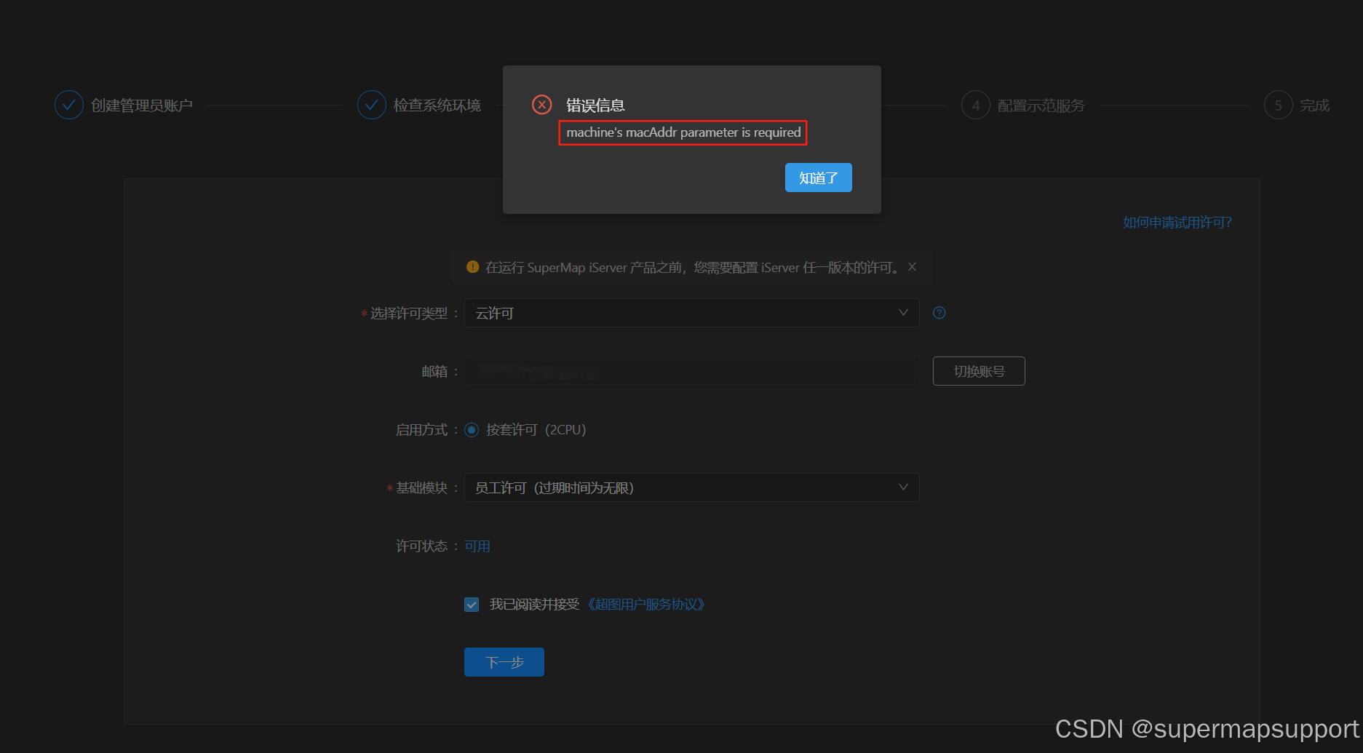Dismiss the iServer license notice with its X
The width and height of the screenshot is (1363, 753).
click(912, 267)
